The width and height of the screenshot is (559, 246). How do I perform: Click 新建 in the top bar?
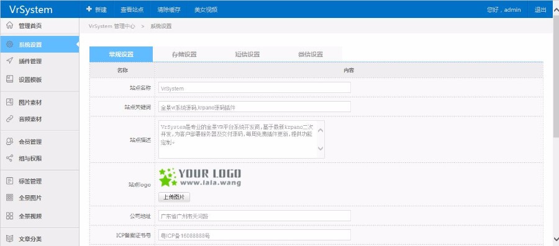click(96, 9)
